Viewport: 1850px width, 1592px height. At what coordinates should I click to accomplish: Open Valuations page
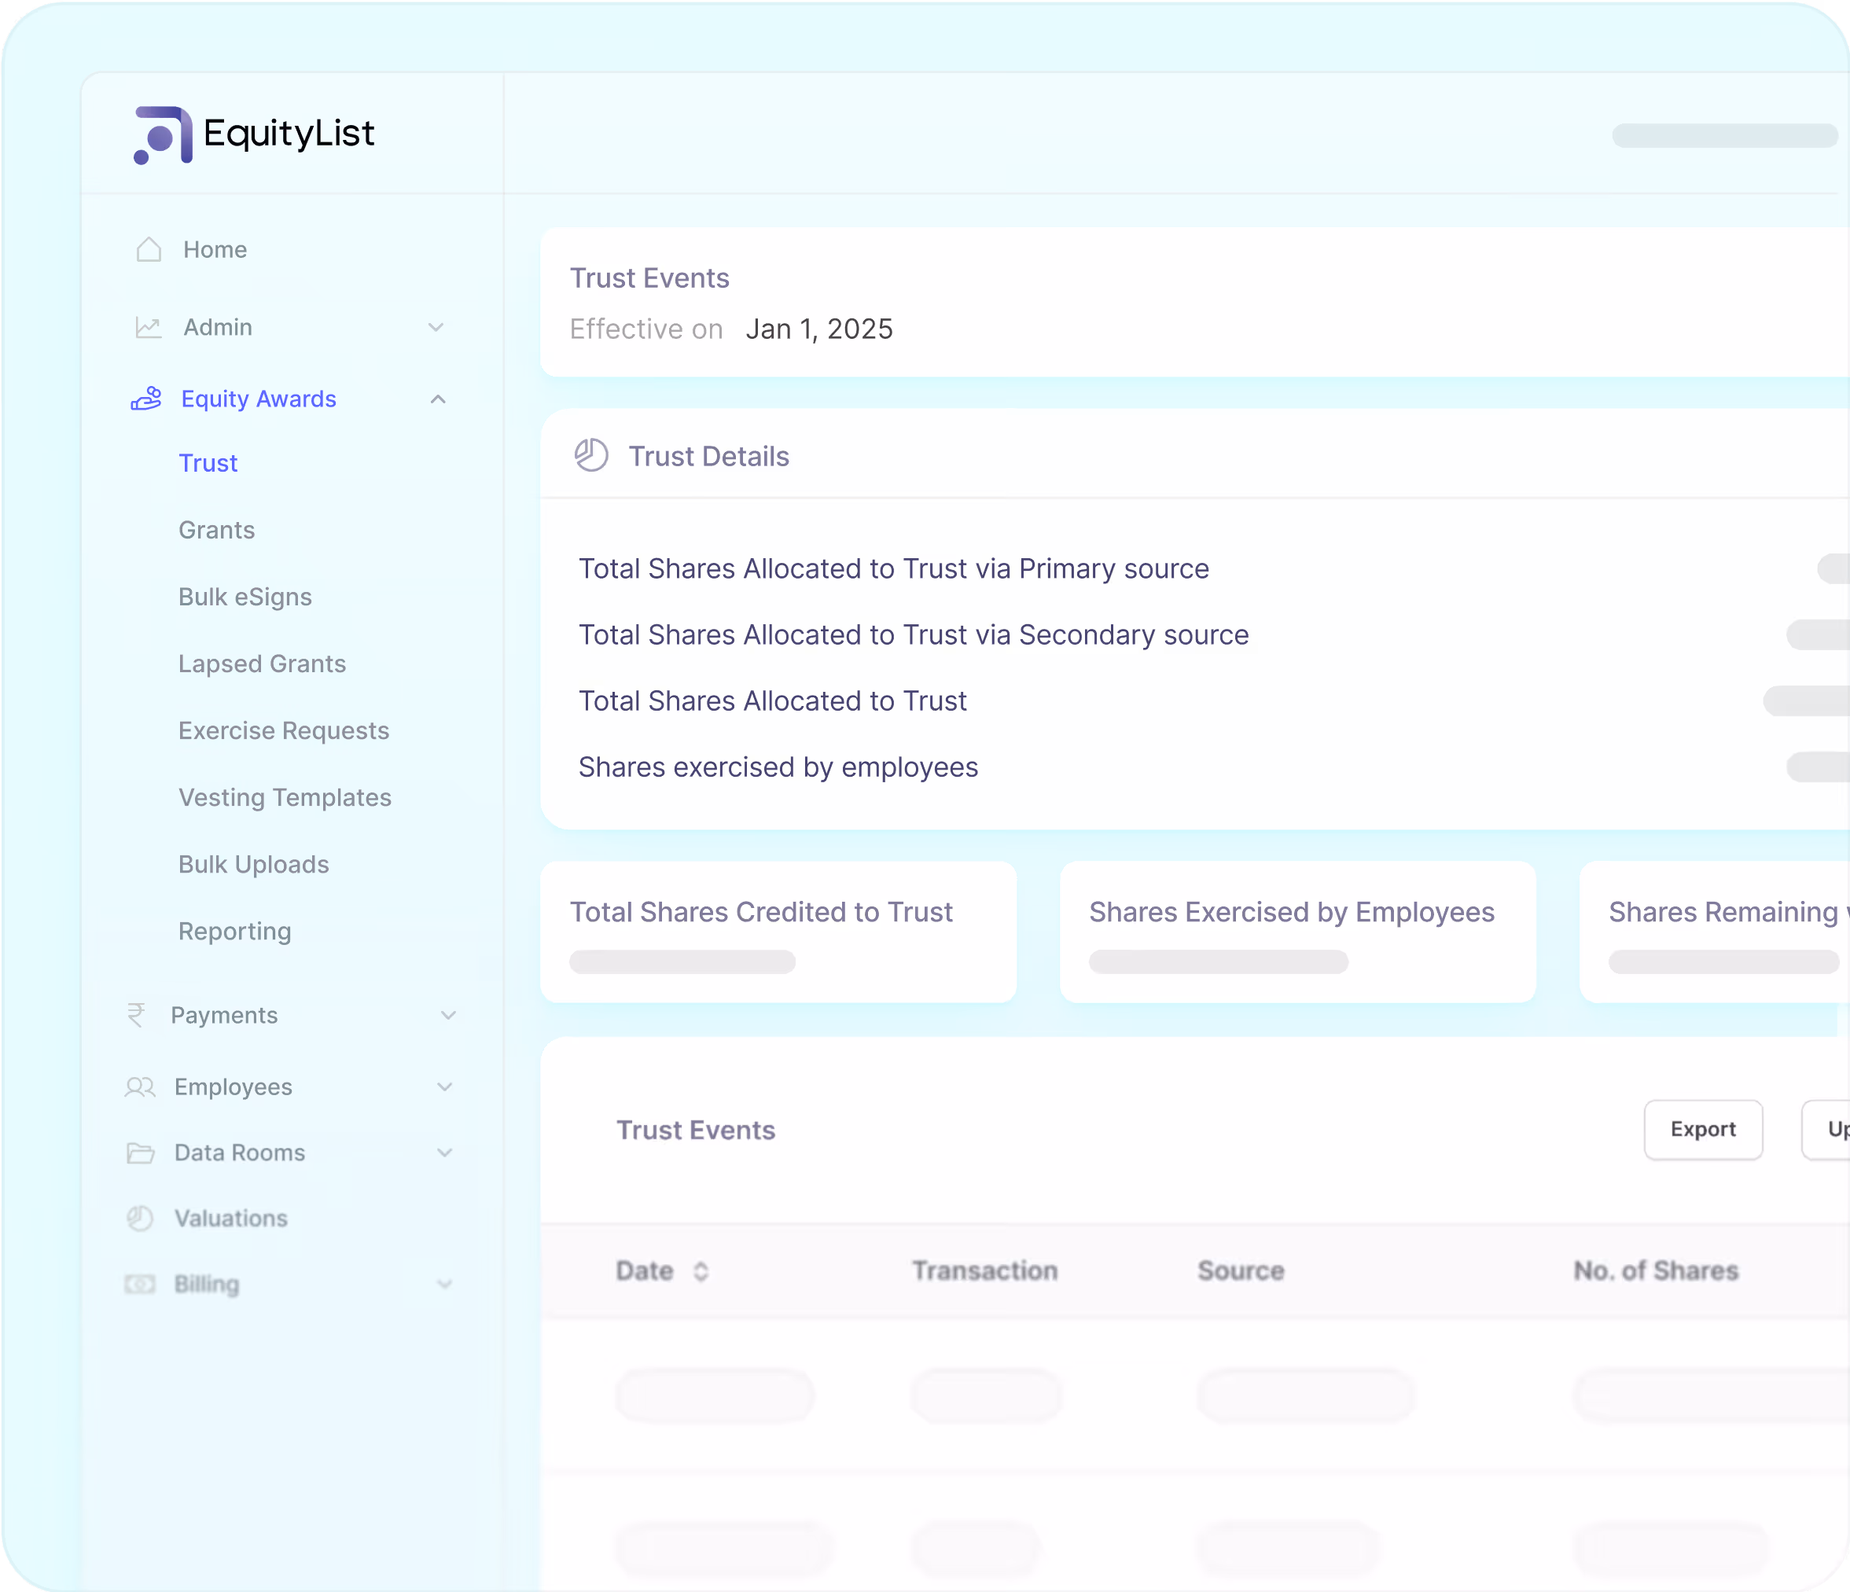pos(231,1218)
